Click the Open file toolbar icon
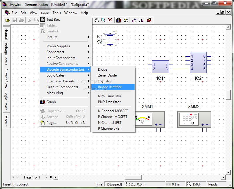The image size is (234, 189). [8, 20]
